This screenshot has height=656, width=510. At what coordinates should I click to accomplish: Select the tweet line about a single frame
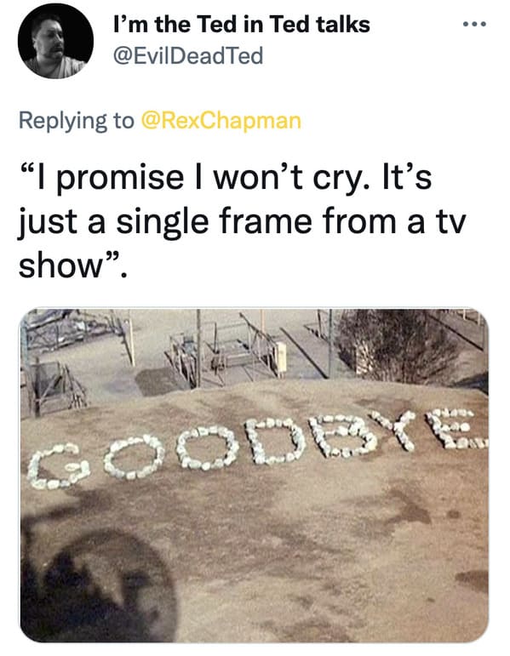(242, 223)
